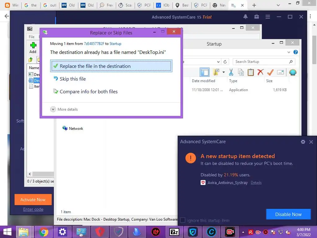Click the shell icon in Startup toolbar
The height and width of the screenshot is (238, 317).
click(293, 72)
